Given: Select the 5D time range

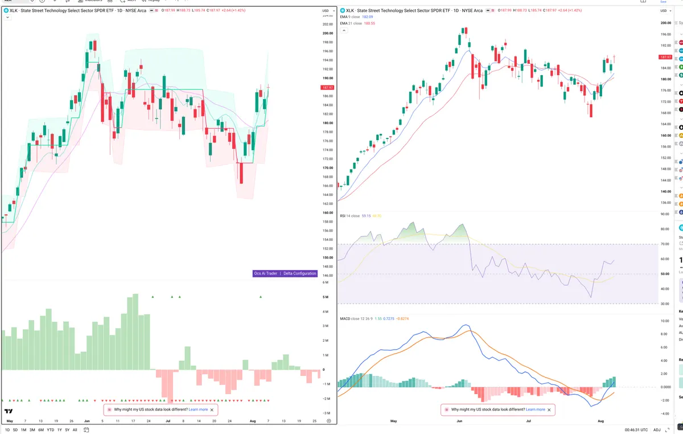Looking at the screenshot, I should coord(15,429).
